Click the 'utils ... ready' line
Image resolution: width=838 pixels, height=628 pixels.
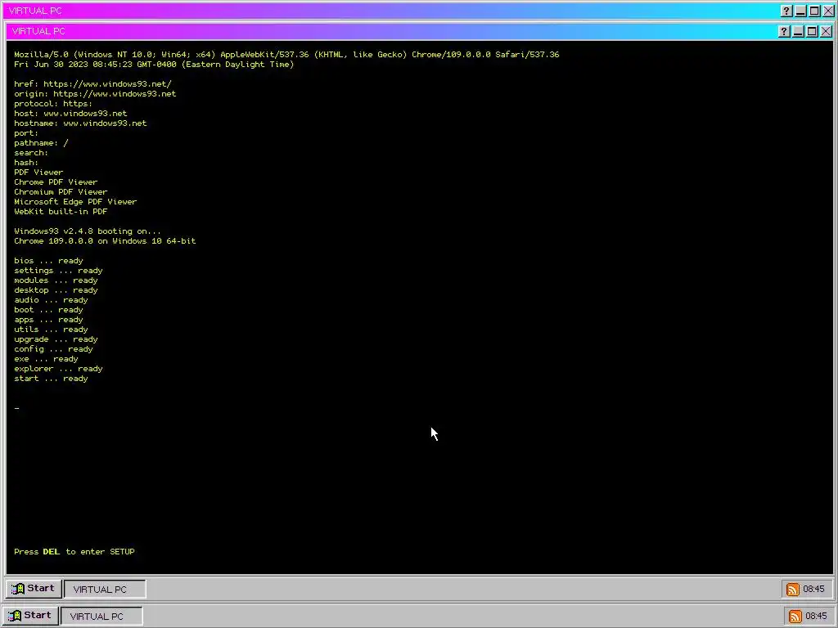tap(51, 330)
